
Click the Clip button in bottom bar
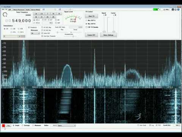9,126
